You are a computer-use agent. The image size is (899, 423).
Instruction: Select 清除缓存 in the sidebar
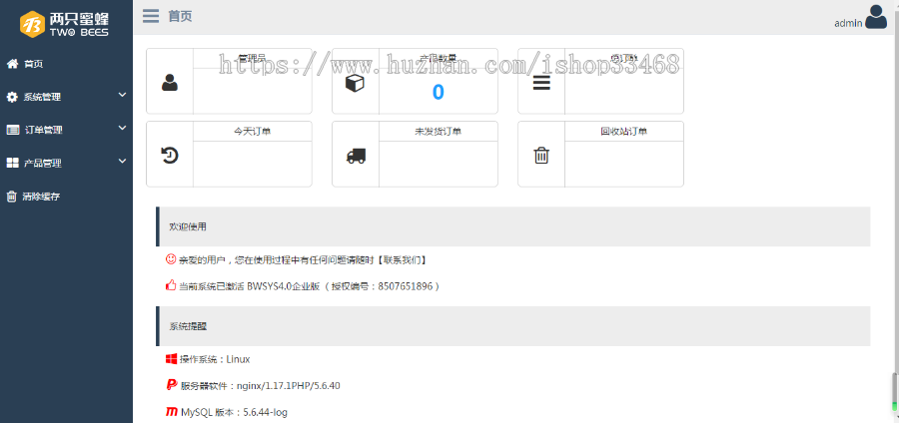tap(41, 197)
